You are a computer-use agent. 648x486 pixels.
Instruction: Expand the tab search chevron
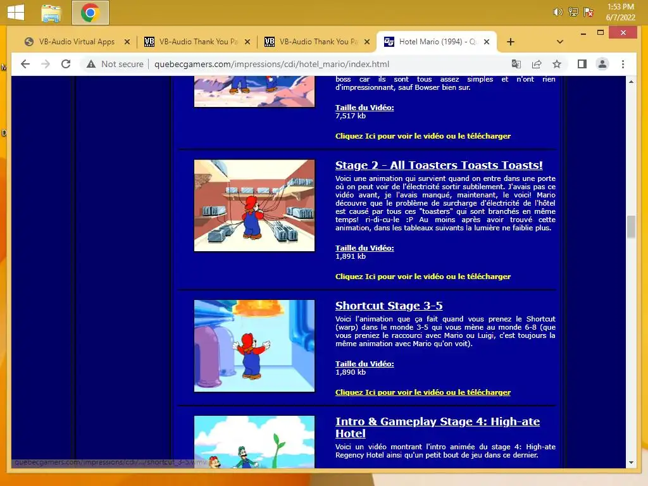click(x=559, y=42)
